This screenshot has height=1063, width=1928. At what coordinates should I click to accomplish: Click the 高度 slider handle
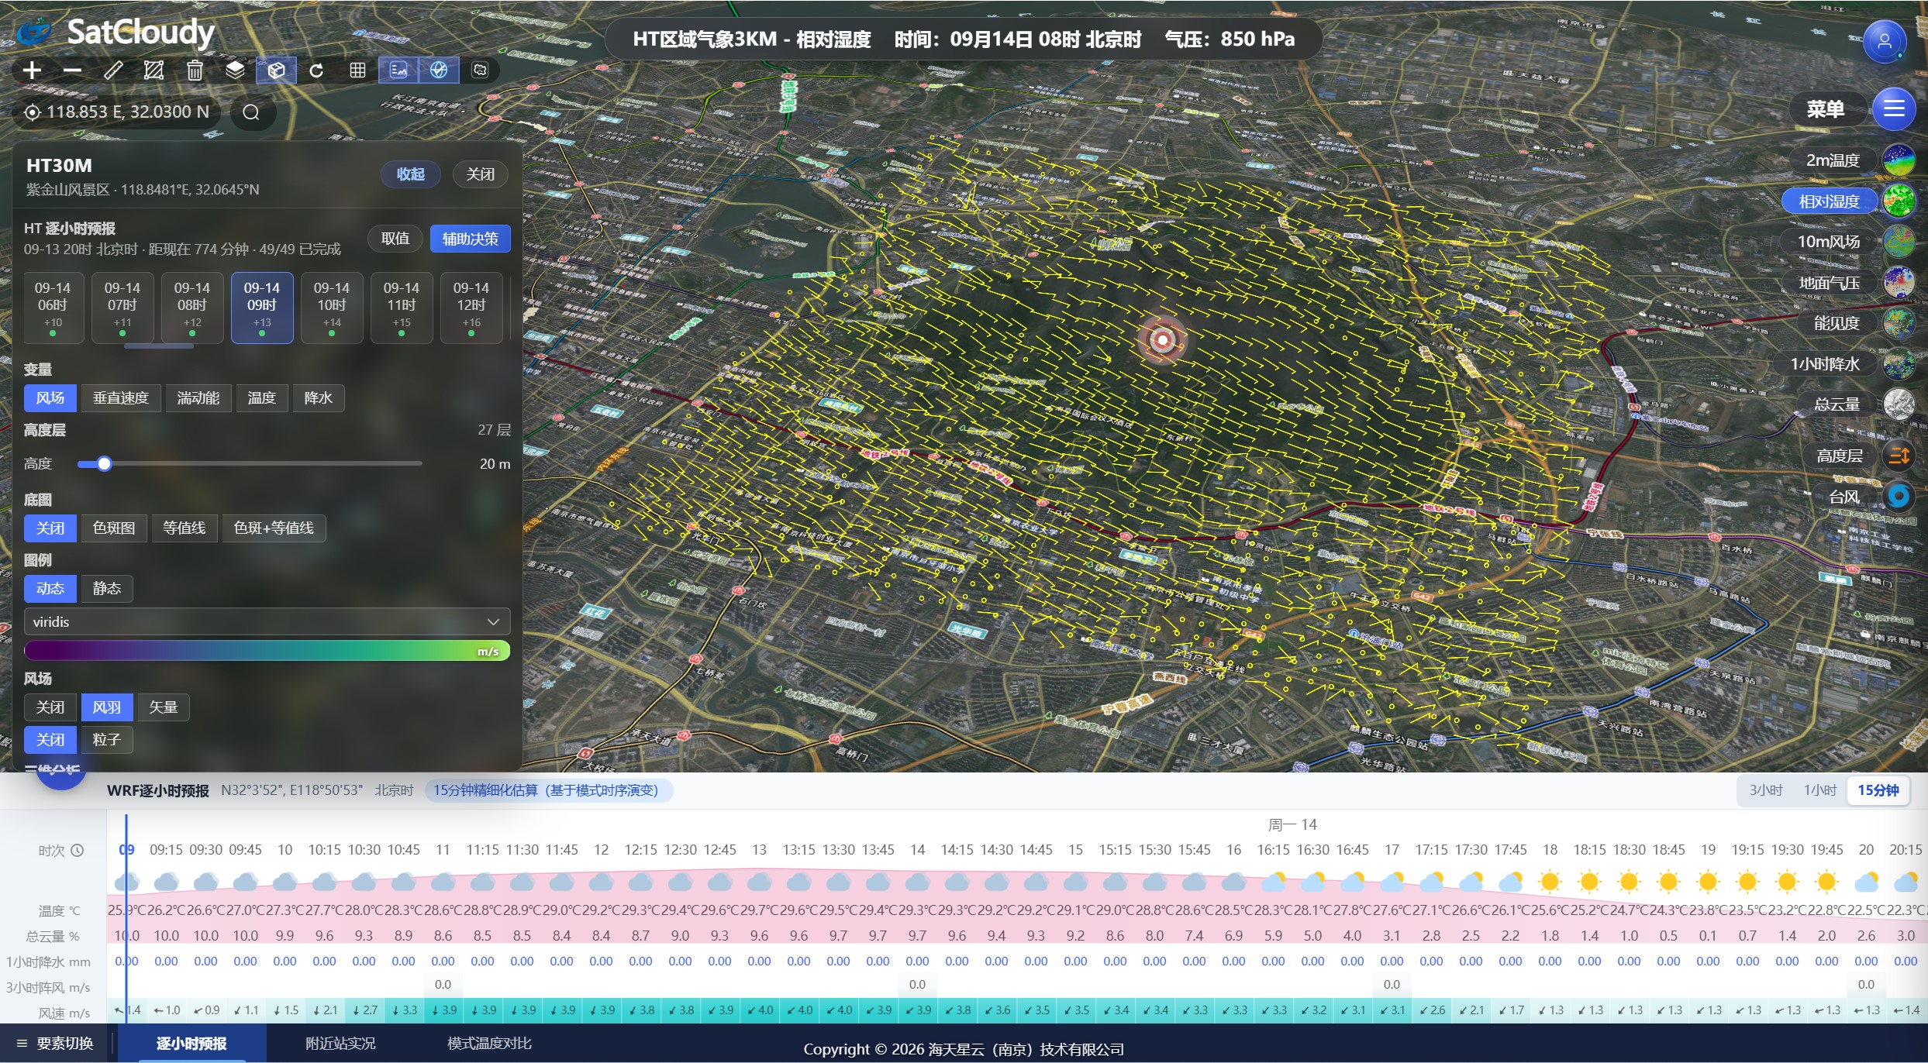point(104,463)
